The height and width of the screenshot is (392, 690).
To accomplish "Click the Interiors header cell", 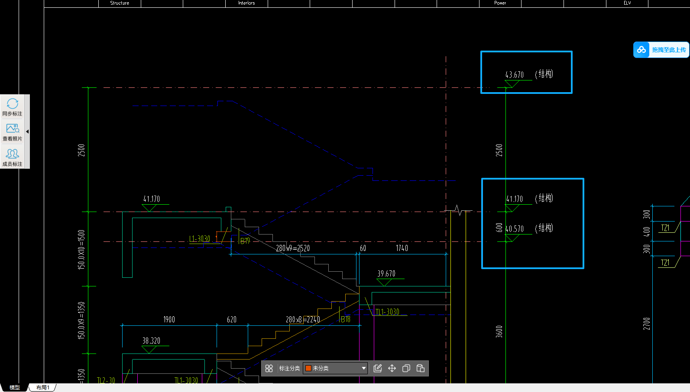I will click(246, 3).
